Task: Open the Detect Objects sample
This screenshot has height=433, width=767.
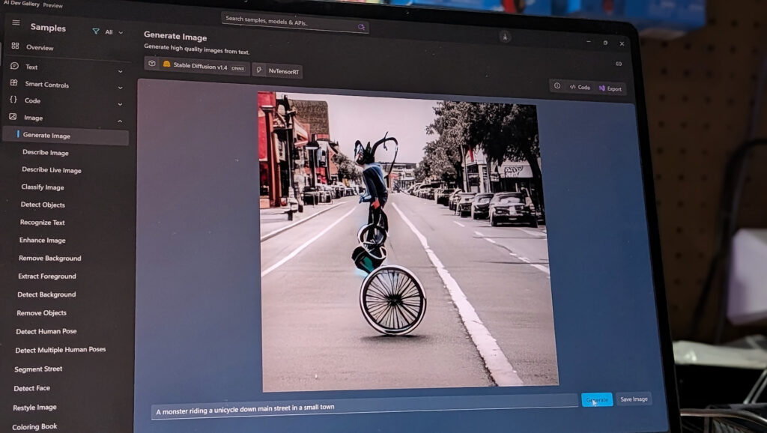Action: [43, 205]
